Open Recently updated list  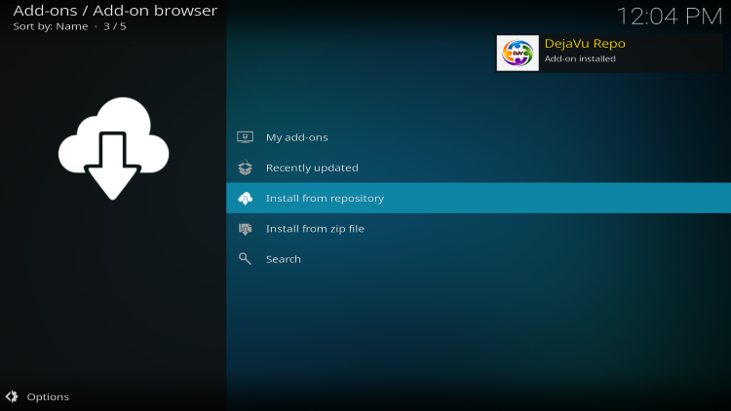(479, 168)
